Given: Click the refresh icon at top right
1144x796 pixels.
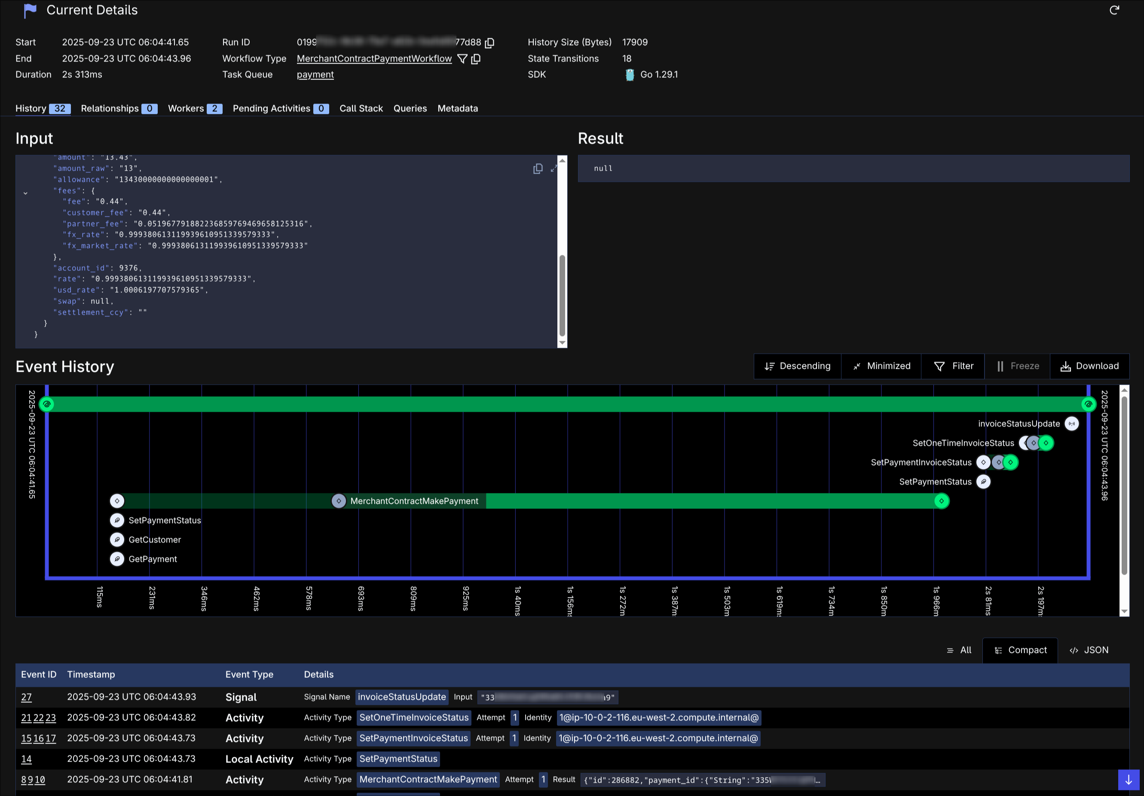Looking at the screenshot, I should pos(1114,10).
